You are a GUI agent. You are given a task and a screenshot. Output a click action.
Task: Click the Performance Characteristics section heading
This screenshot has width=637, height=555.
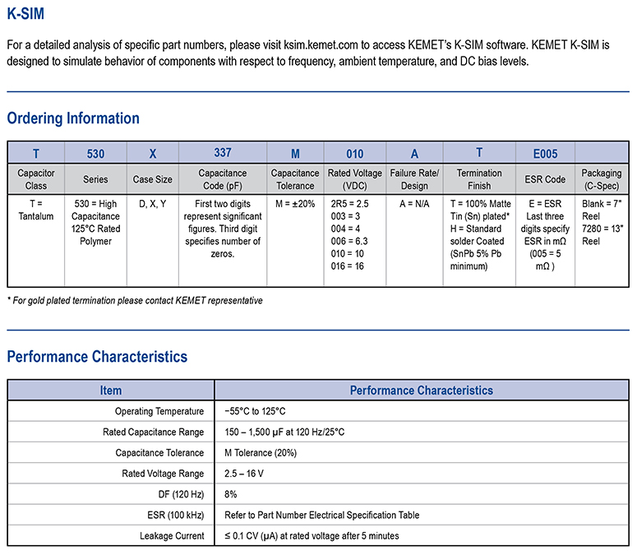(x=97, y=357)
